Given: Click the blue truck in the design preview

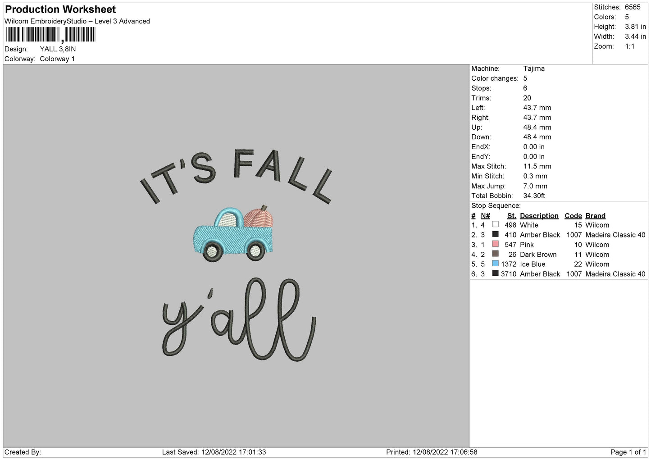Looking at the screenshot, I should coord(233,235).
